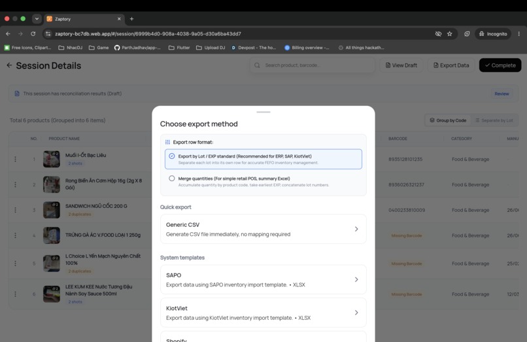527x342 pixels.
Task: Open the Chrome three-dot menu
Action: click(x=519, y=33)
